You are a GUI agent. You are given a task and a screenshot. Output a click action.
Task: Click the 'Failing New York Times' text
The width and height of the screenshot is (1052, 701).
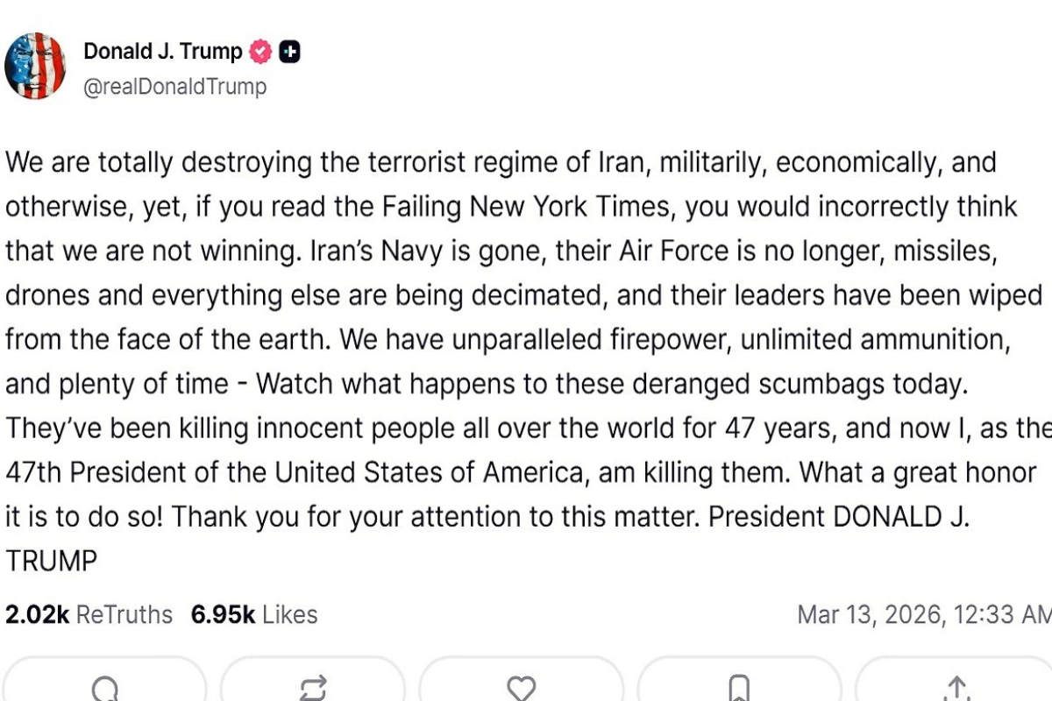click(x=529, y=208)
